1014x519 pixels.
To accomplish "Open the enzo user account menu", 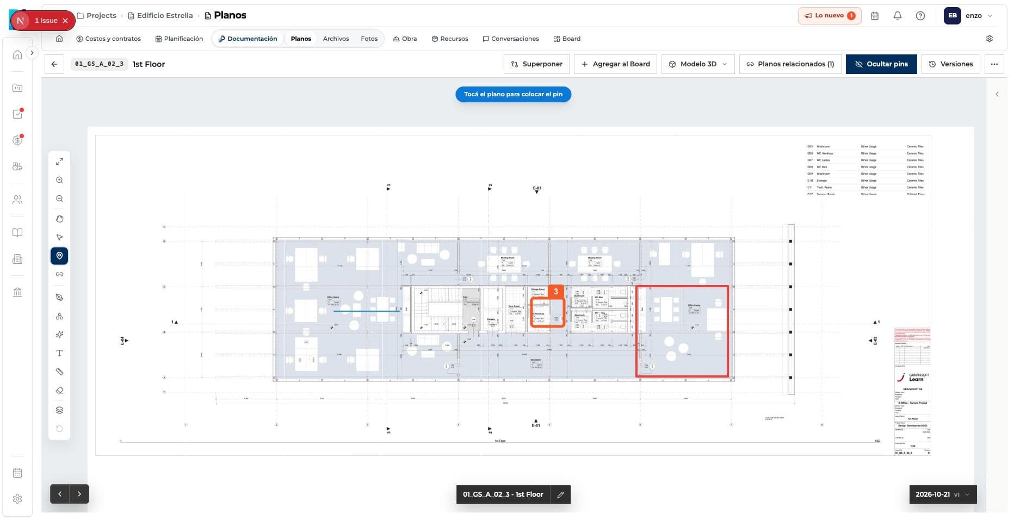I will tap(968, 16).
